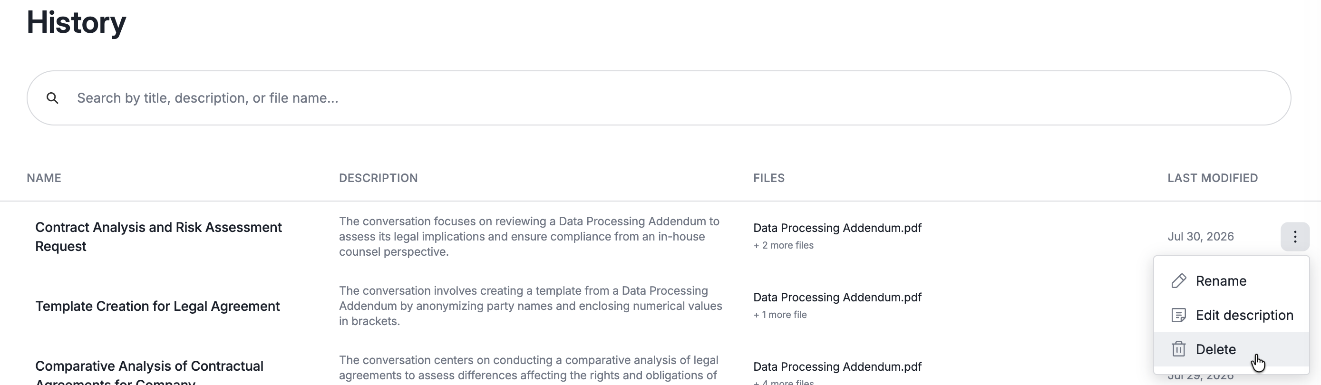Click the pencil icon beside Rename
Viewport: 1321px width, 385px height.
pyautogui.click(x=1178, y=281)
